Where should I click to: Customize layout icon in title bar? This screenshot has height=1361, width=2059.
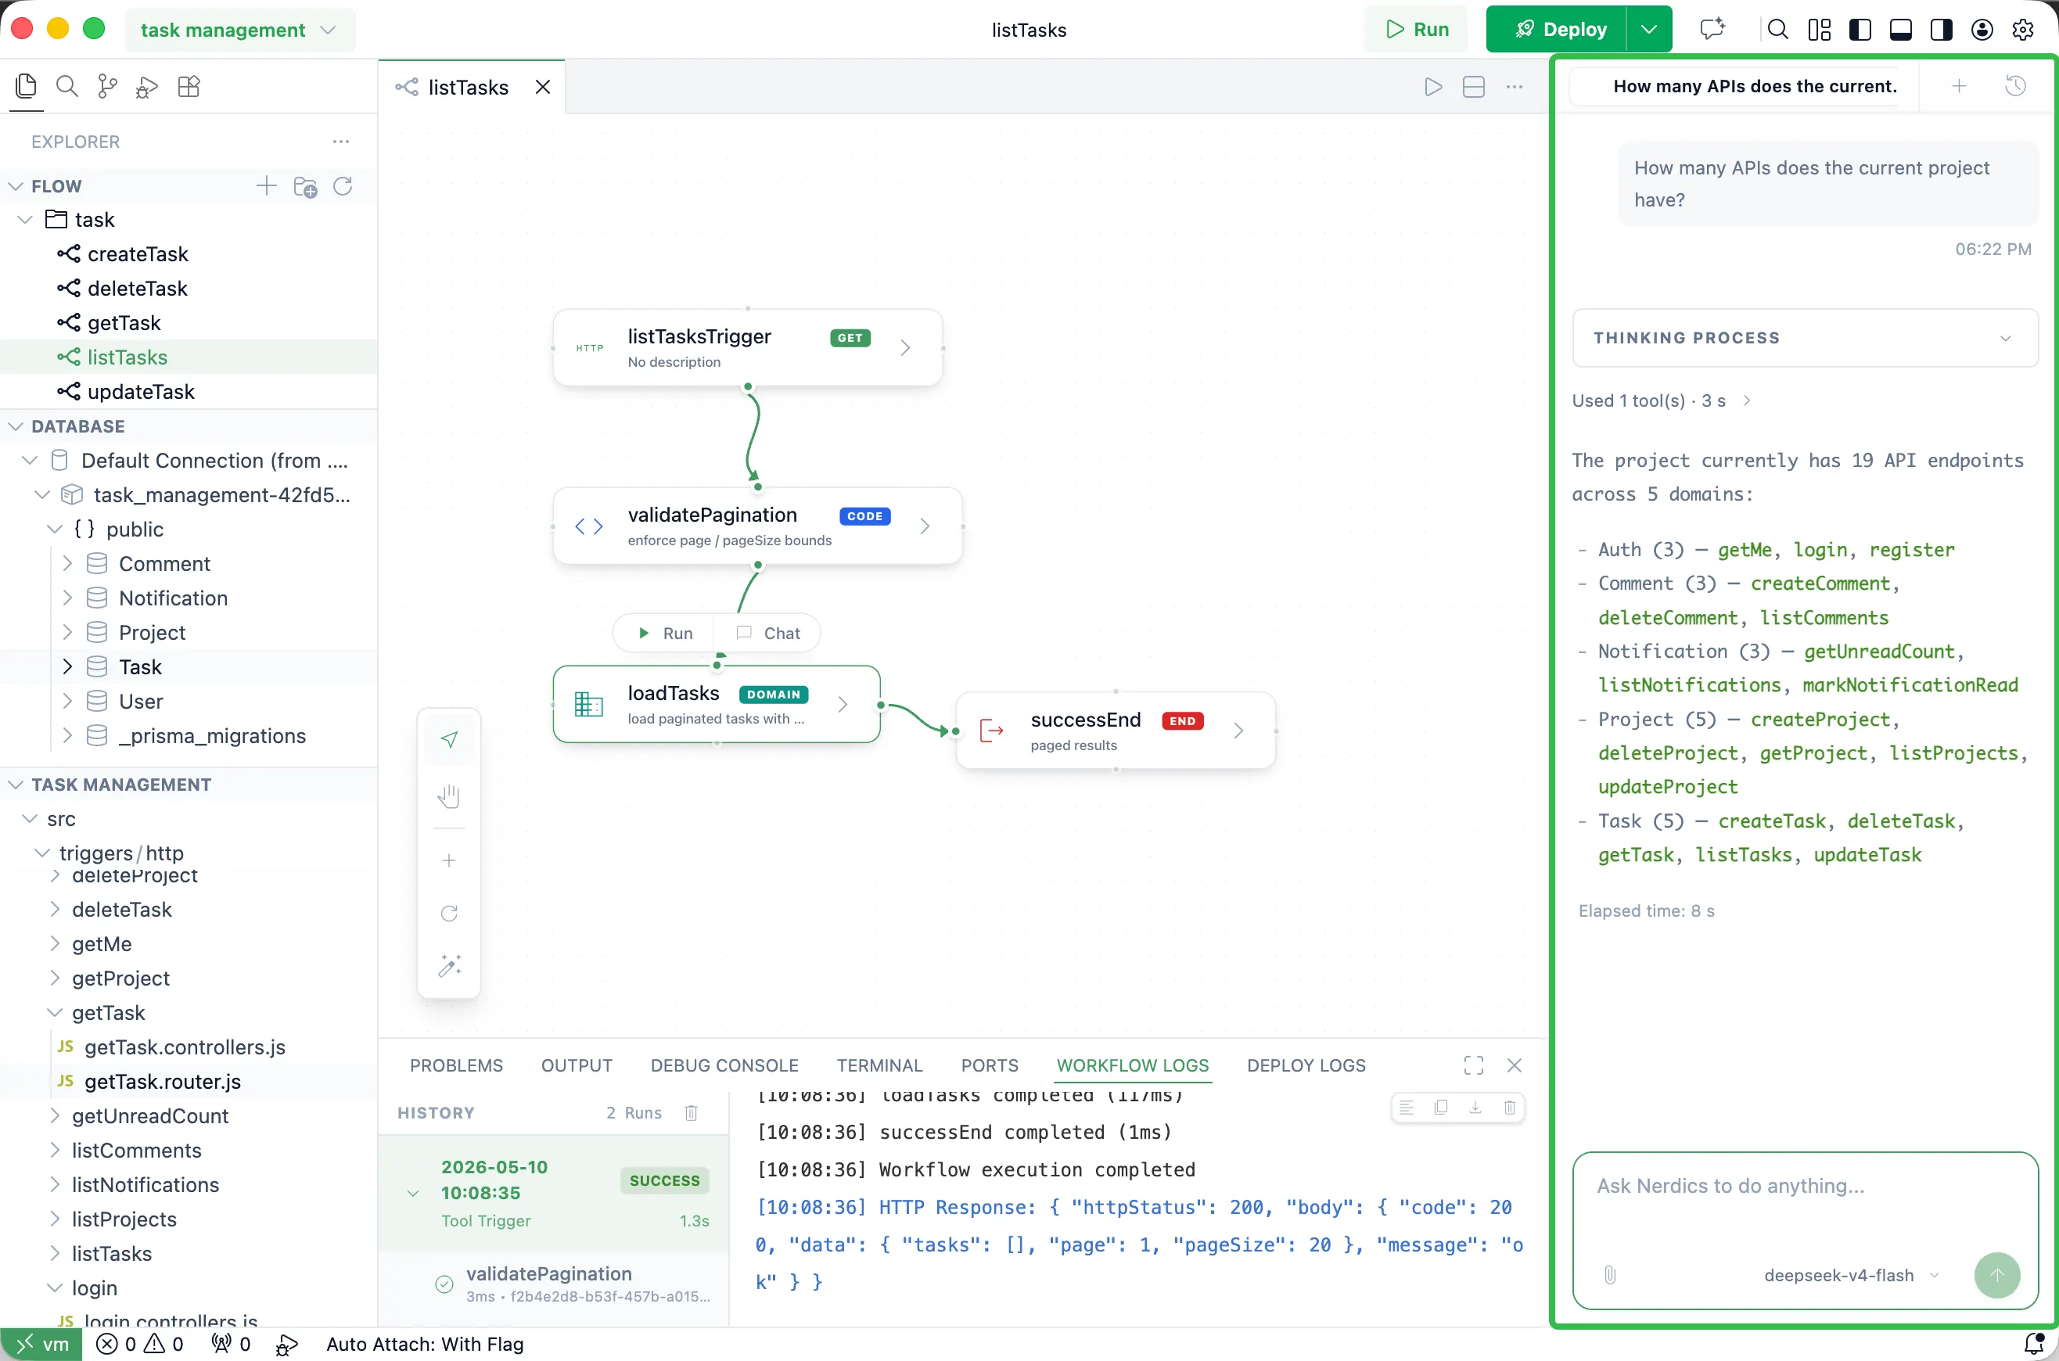tap(1820, 30)
